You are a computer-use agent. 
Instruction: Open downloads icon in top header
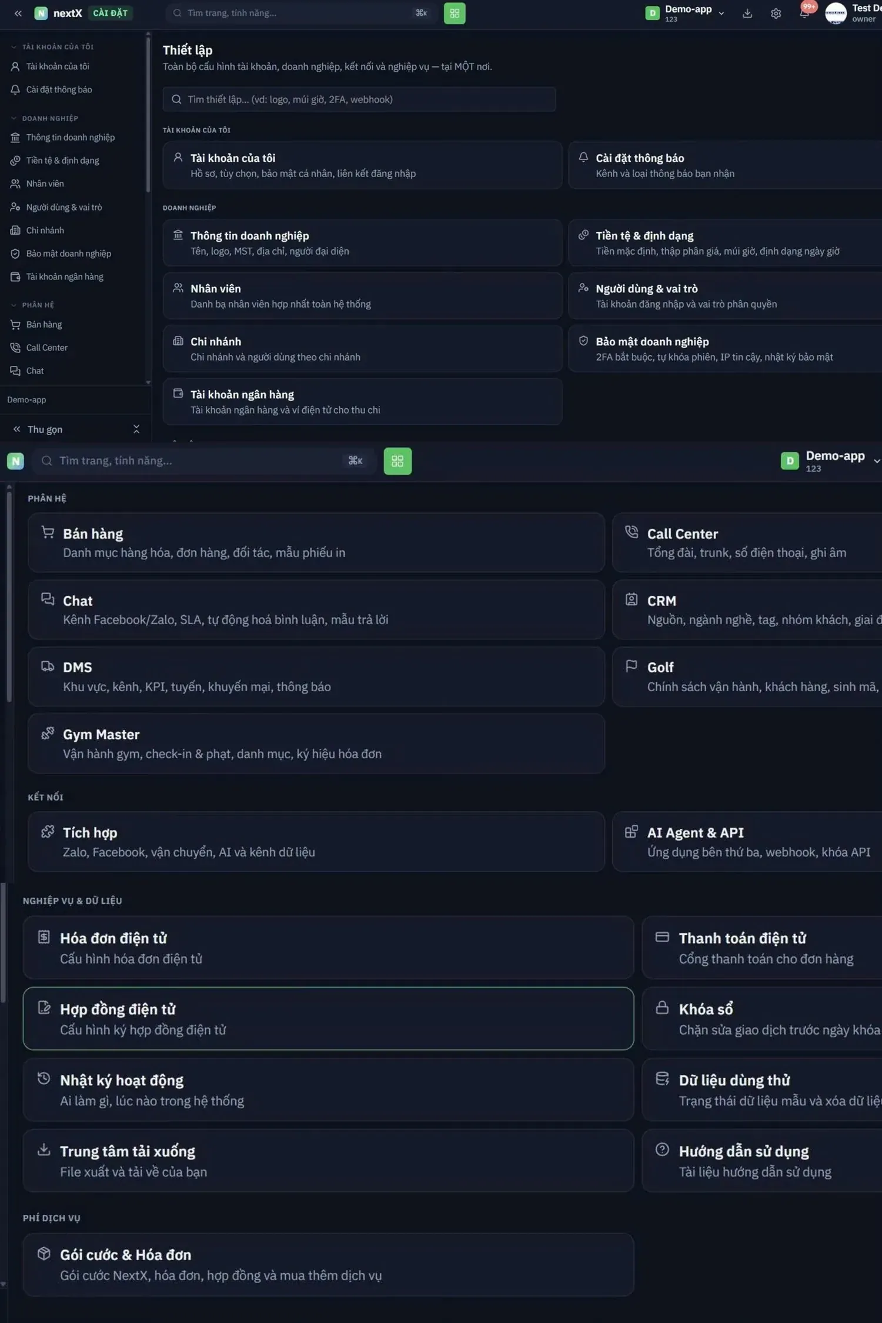coord(747,13)
